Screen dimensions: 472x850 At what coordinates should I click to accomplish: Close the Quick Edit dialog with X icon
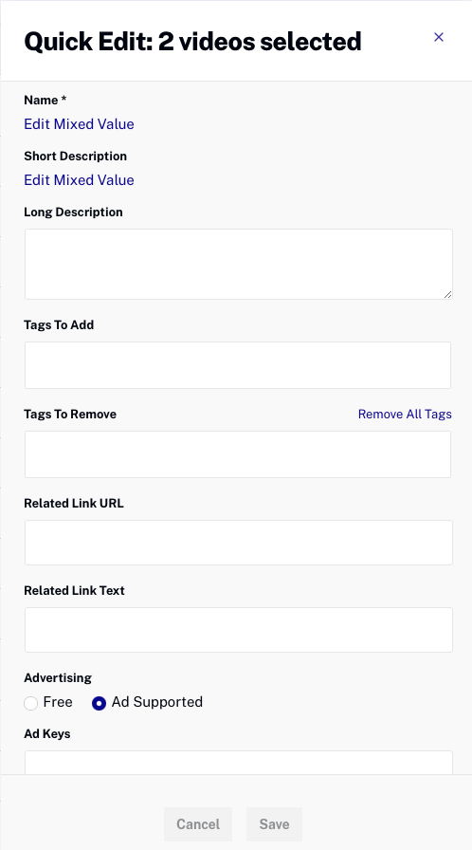click(439, 37)
